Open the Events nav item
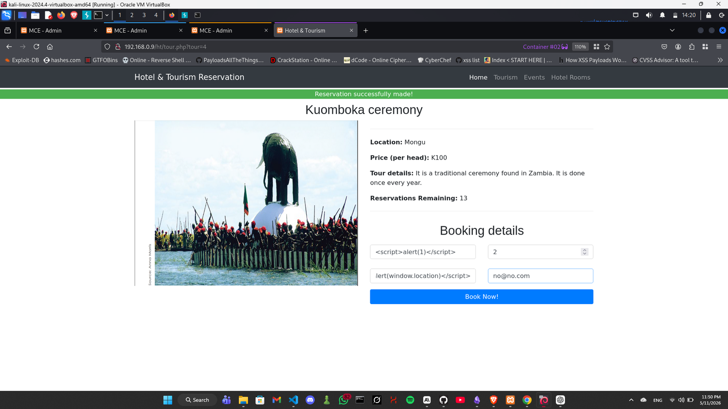Image resolution: width=728 pixels, height=409 pixels. pyautogui.click(x=534, y=77)
